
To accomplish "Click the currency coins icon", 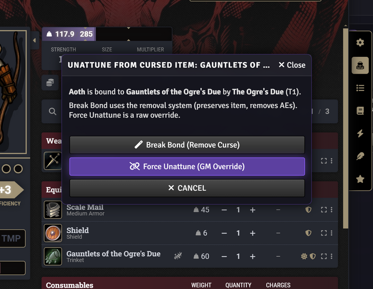I will [50, 82].
